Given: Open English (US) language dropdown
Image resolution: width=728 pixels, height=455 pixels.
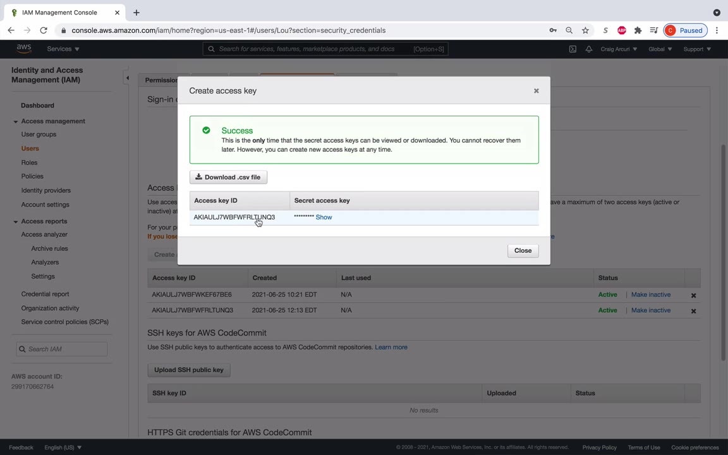Looking at the screenshot, I should (x=63, y=447).
